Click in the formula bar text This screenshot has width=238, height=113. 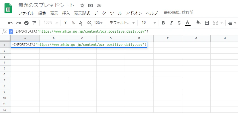coord(81,31)
